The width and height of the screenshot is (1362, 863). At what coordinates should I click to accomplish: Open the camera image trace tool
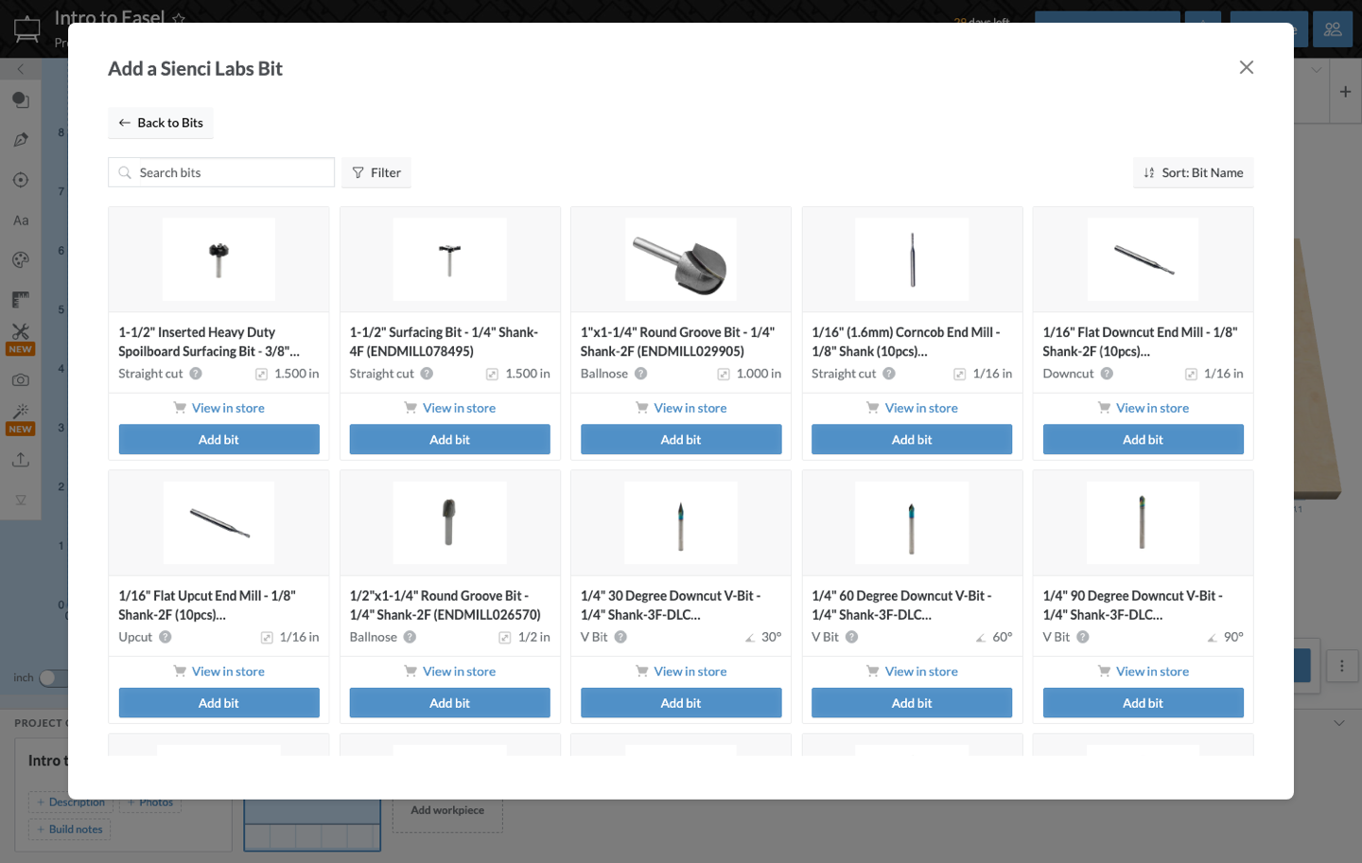(21, 379)
